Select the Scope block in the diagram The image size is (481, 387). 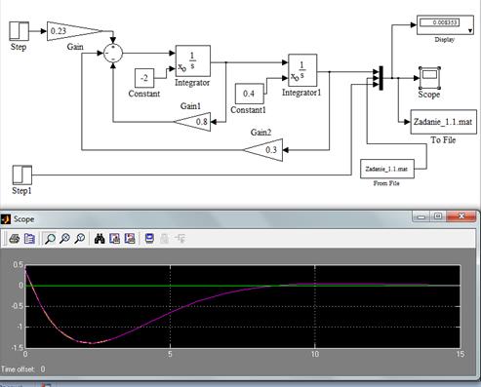pos(429,78)
